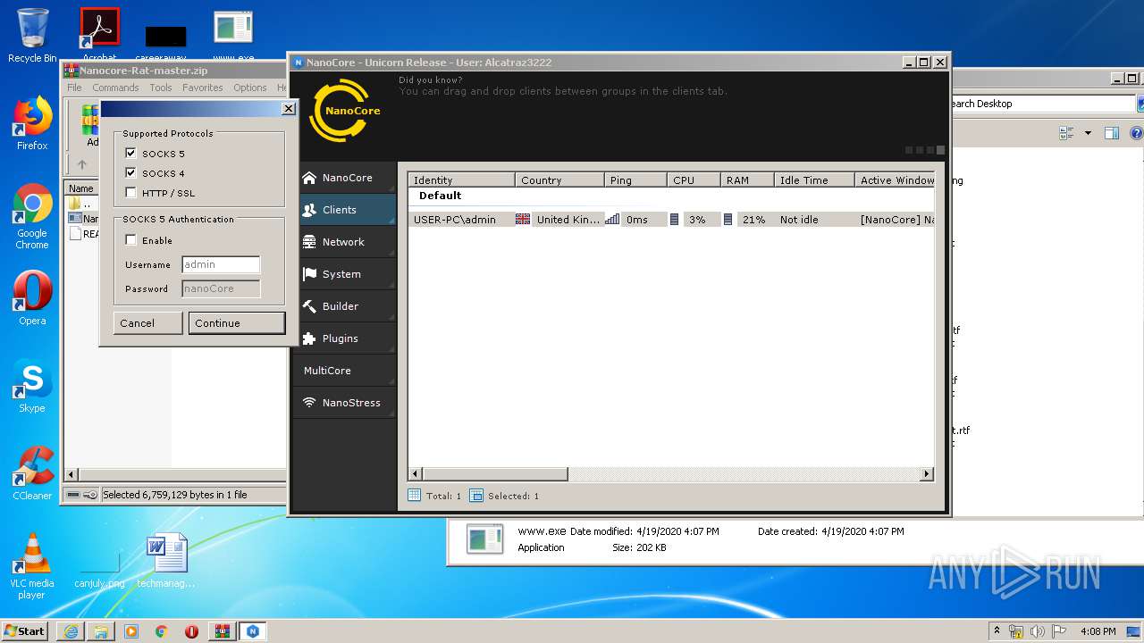Sort clients by Ping column header
The width and height of the screenshot is (1144, 643).
635,180
